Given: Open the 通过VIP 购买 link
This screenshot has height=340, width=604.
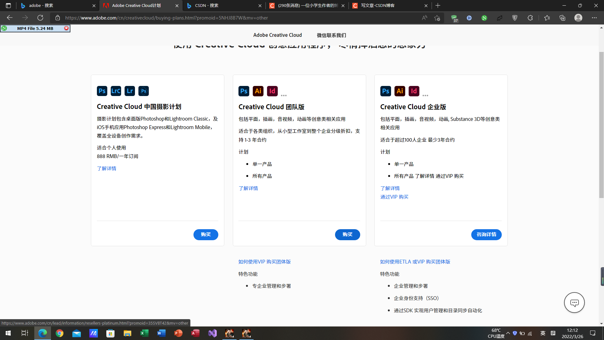Looking at the screenshot, I should pos(394,197).
